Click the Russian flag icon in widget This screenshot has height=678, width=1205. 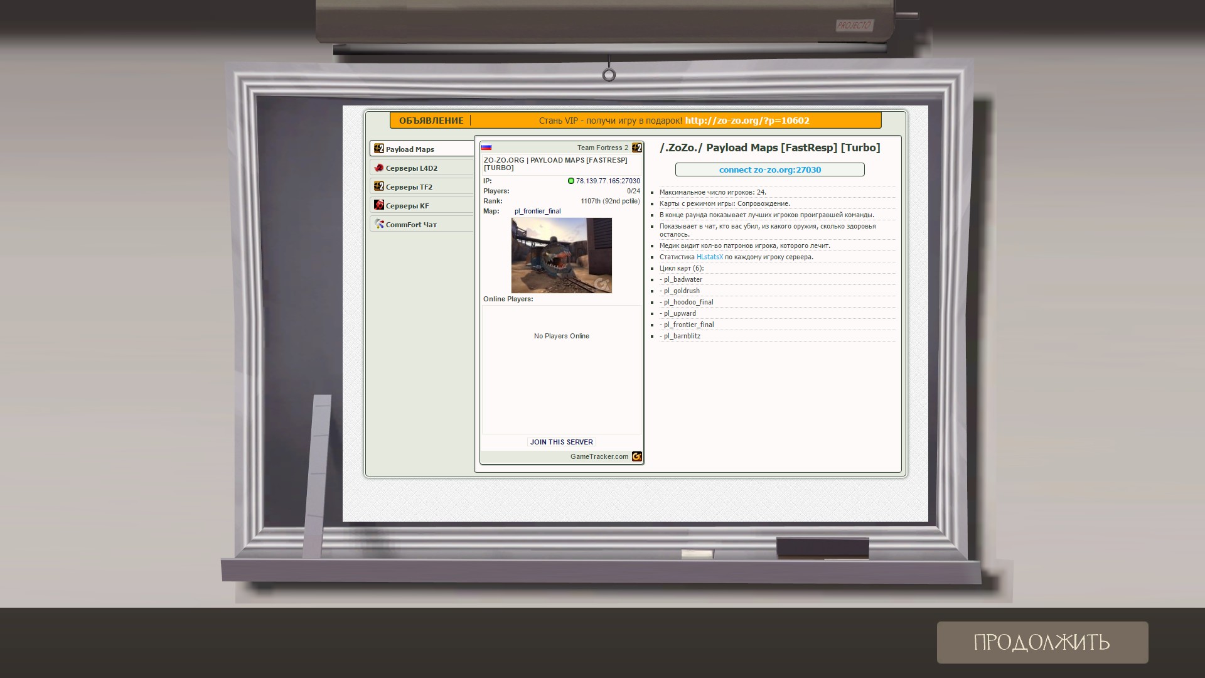486,148
